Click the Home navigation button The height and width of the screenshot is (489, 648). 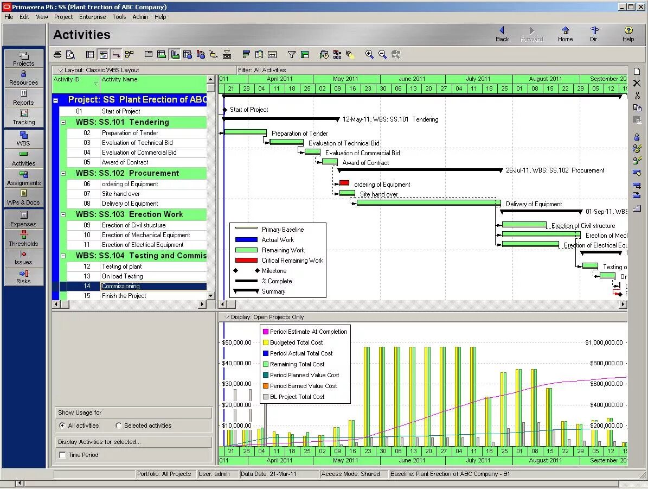pos(566,34)
